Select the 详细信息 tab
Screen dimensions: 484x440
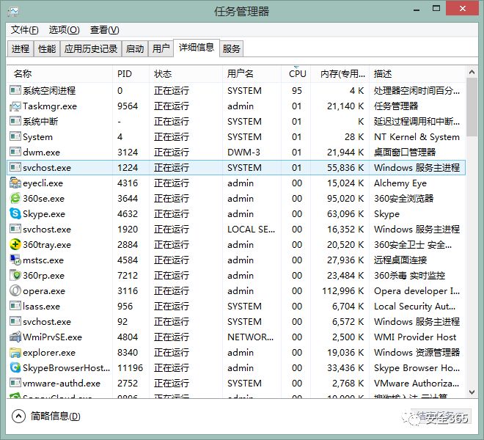coord(197,48)
